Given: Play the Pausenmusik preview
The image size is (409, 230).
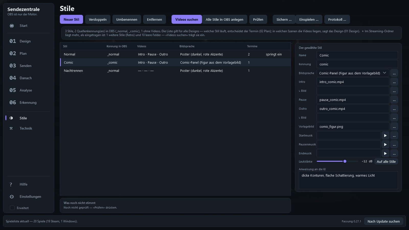Looking at the screenshot, I should click(x=385, y=144).
